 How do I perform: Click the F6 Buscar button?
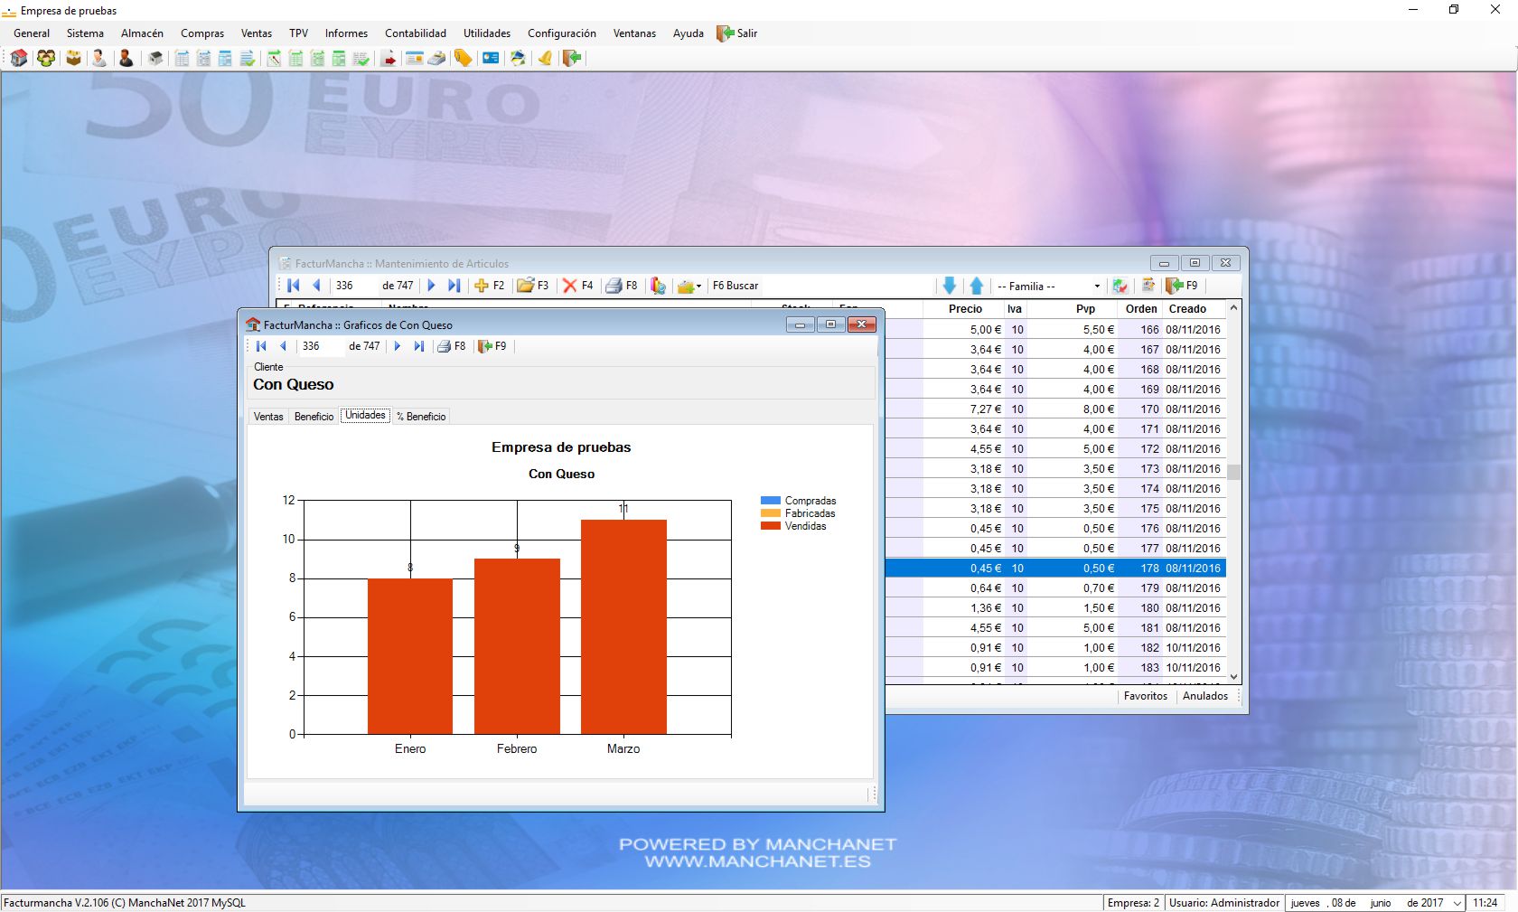point(735,286)
